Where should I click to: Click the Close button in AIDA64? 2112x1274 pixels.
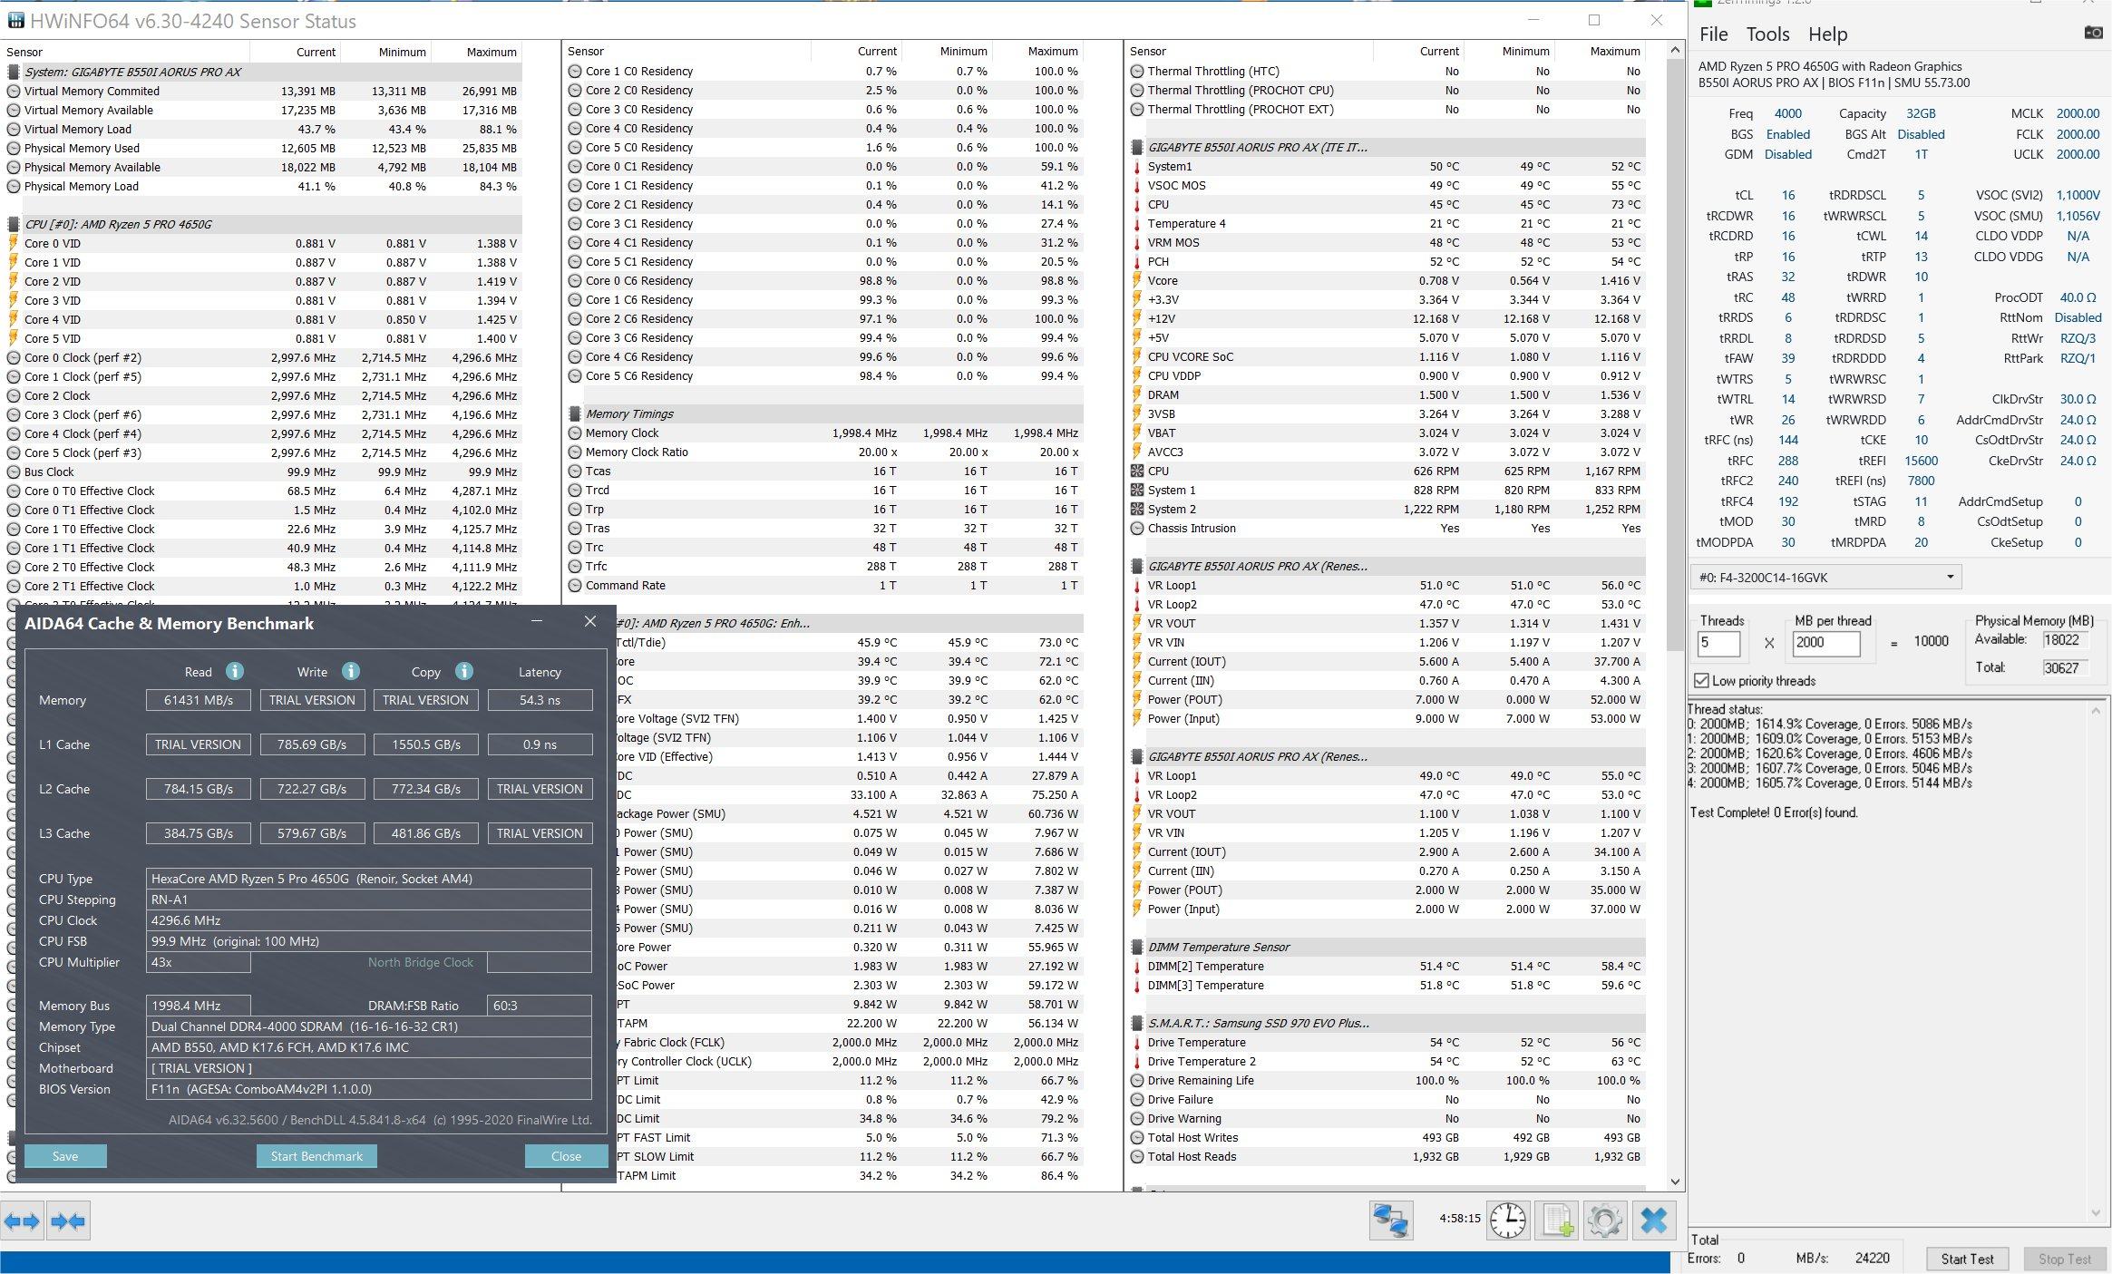(566, 1156)
